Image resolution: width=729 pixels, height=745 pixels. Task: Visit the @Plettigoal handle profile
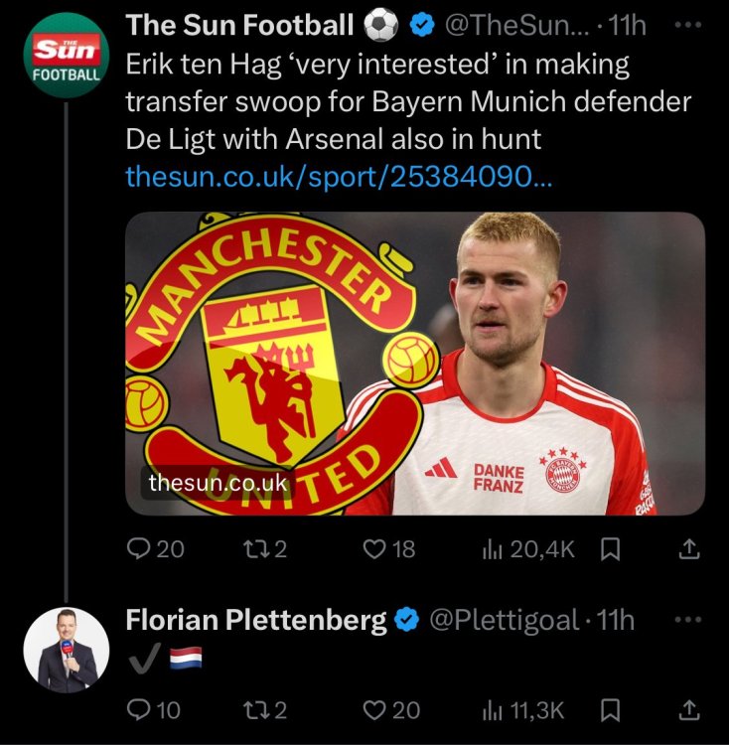pyautogui.click(x=503, y=621)
